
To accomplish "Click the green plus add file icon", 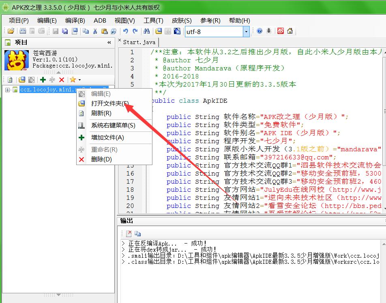I will [43, 80].
